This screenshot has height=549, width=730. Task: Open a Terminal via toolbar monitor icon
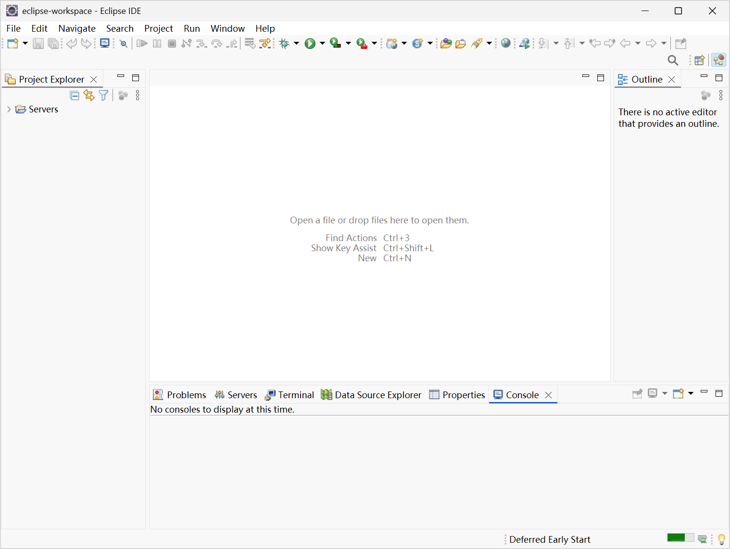click(104, 43)
